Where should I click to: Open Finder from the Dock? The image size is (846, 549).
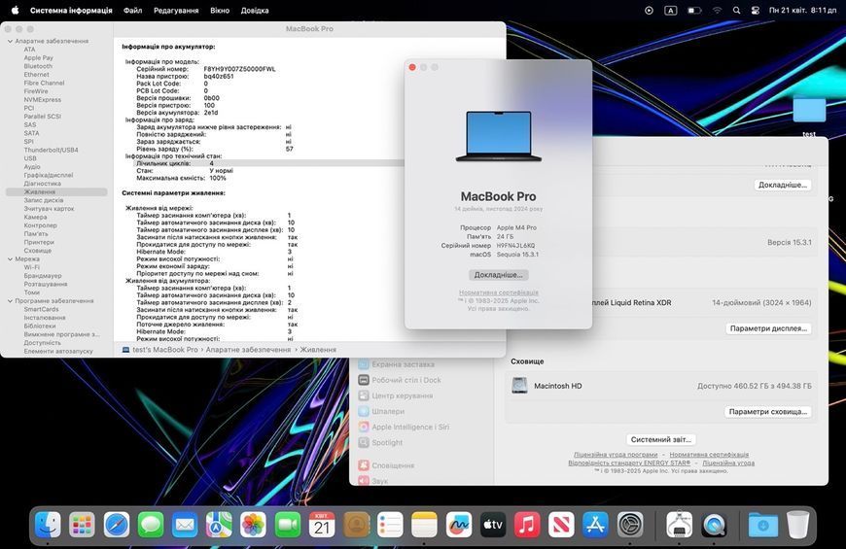48,525
